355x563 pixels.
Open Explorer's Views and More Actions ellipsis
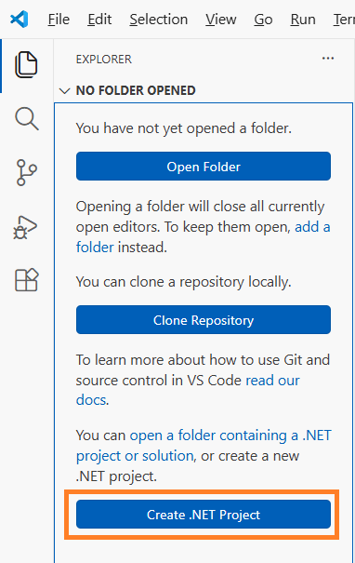pyautogui.click(x=328, y=59)
